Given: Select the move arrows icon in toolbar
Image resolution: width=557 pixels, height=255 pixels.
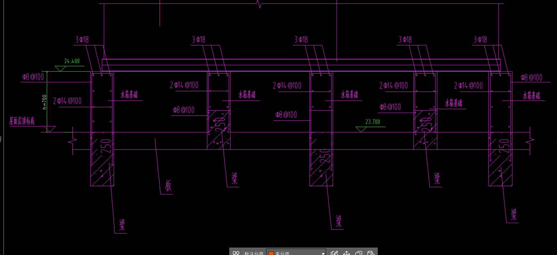Looking at the screenshot, I should (347, 253).
